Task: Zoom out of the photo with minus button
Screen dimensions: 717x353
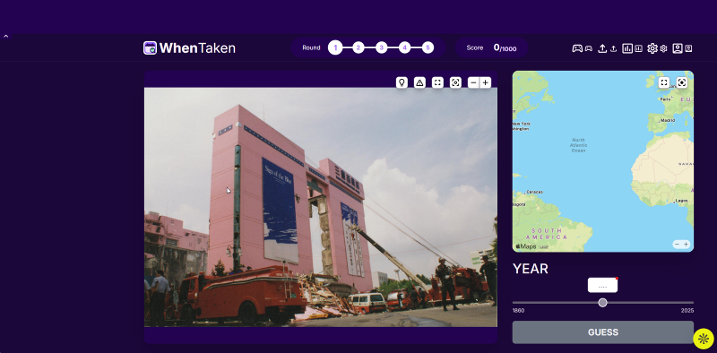Action: tap(474, 82)
